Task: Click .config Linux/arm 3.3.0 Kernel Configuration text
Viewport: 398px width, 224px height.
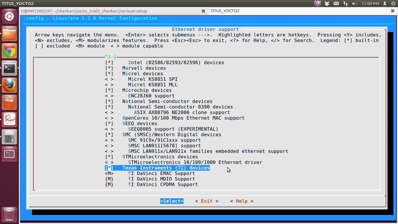Action: click(x=90, y=18)
